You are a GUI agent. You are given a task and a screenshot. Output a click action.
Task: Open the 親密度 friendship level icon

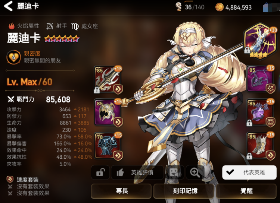[13, 57]
